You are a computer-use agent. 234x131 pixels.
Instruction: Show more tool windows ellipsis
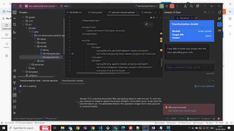point(14,39)
